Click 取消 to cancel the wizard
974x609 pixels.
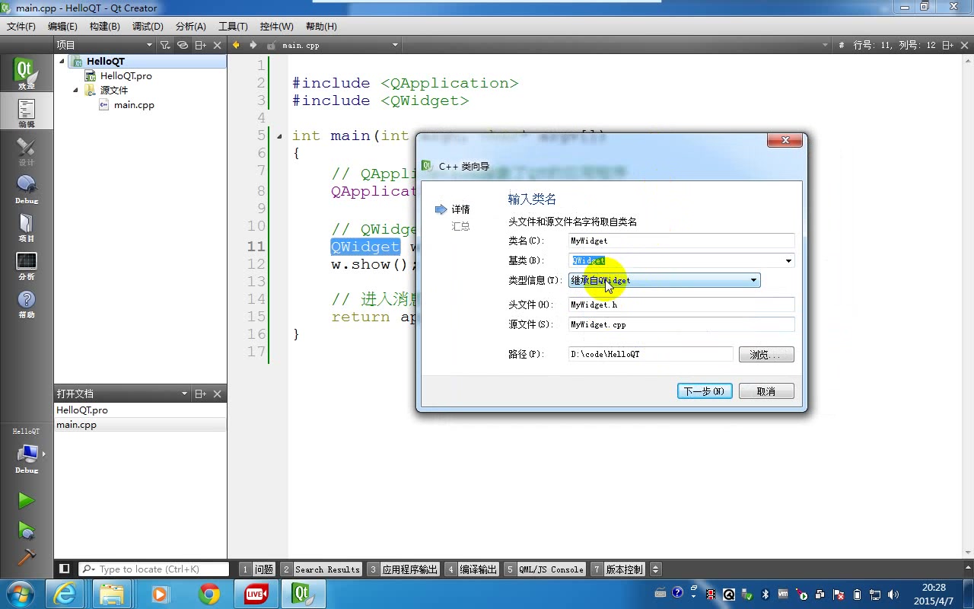(766, 391)
